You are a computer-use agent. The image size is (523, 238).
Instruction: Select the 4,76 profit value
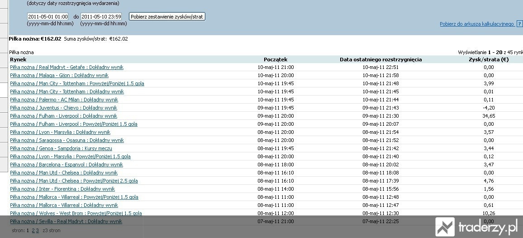(x=489, y=181)
